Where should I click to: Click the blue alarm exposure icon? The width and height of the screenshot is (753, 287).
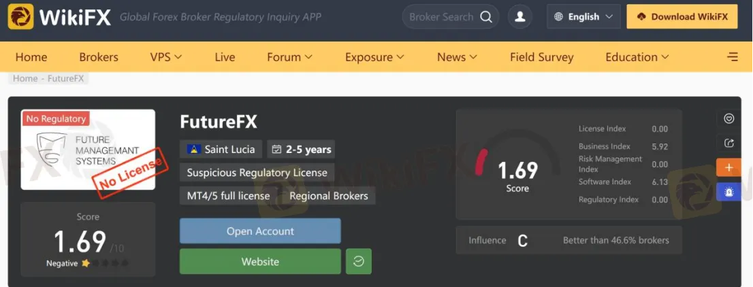point(728,192)
